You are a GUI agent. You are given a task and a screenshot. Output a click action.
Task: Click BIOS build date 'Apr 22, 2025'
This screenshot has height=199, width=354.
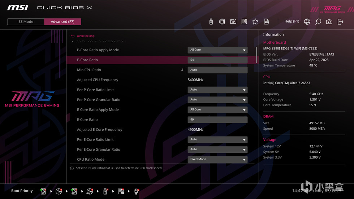pos(319,60)
